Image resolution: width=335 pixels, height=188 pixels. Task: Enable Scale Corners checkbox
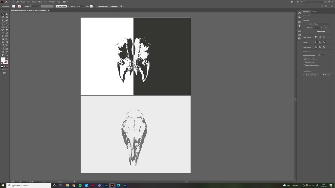pyautogui.click(x=305, y=62)
